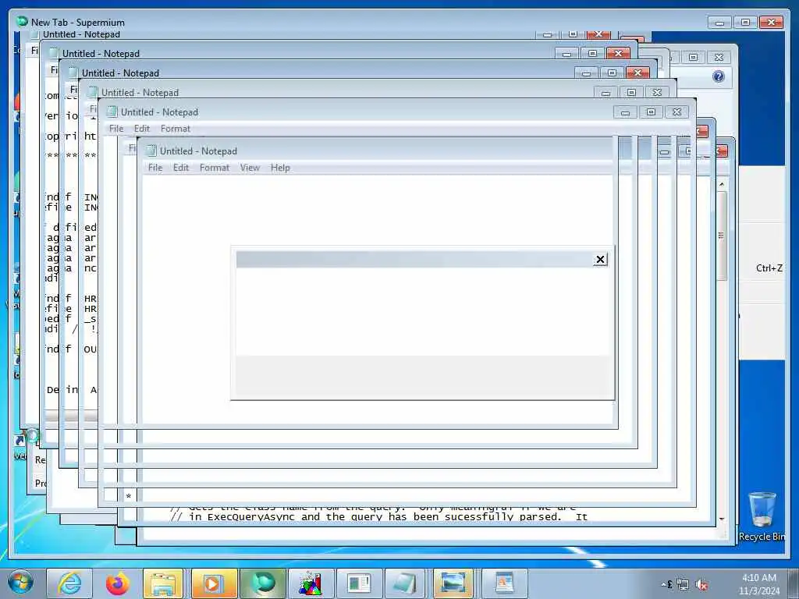This screenshot has height=599, width=799.
Task: Open the Help menu in Notepad
Action: 280,168
